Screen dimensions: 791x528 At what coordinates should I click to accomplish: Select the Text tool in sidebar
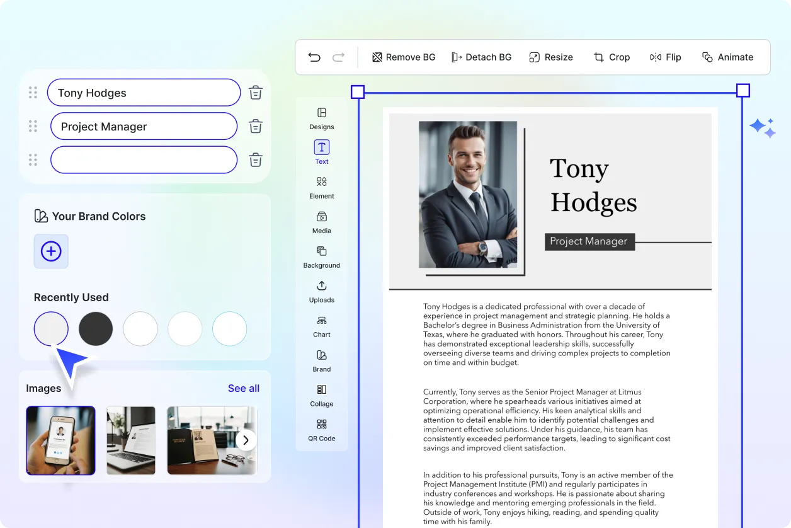[x=322, y=152]
